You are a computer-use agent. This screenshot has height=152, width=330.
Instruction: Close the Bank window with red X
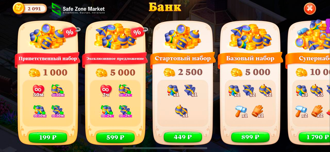click(x=310, y=9)
